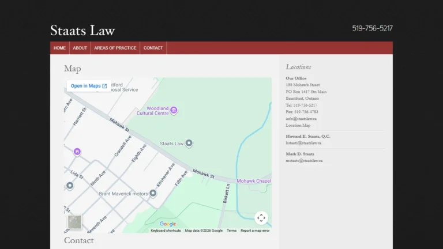Viewport: 443px width, 249px height.
Task: Open the map camera controls button
Action: pos(261,218)
